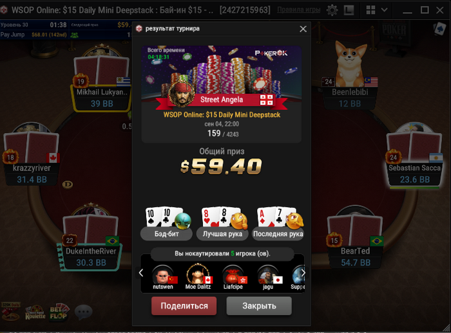Image resolution: width=451 pixels, height=333 pixels.
Task: Show previous knocked-out players with left arrow
Action: pos(141,273)
